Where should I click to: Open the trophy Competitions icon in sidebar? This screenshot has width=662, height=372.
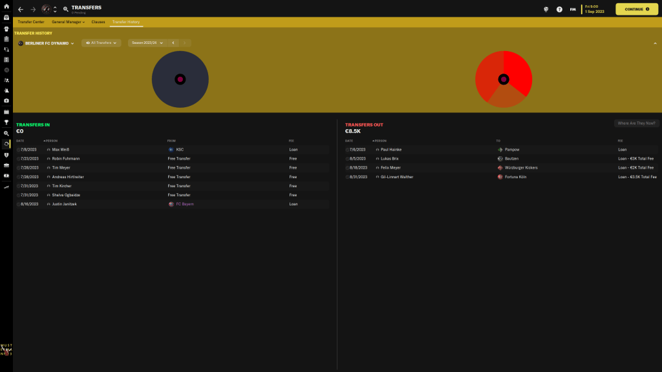[6, 122]
